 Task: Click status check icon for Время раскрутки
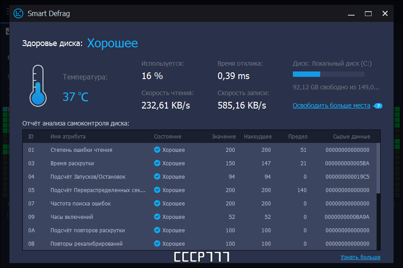(157, 163)
